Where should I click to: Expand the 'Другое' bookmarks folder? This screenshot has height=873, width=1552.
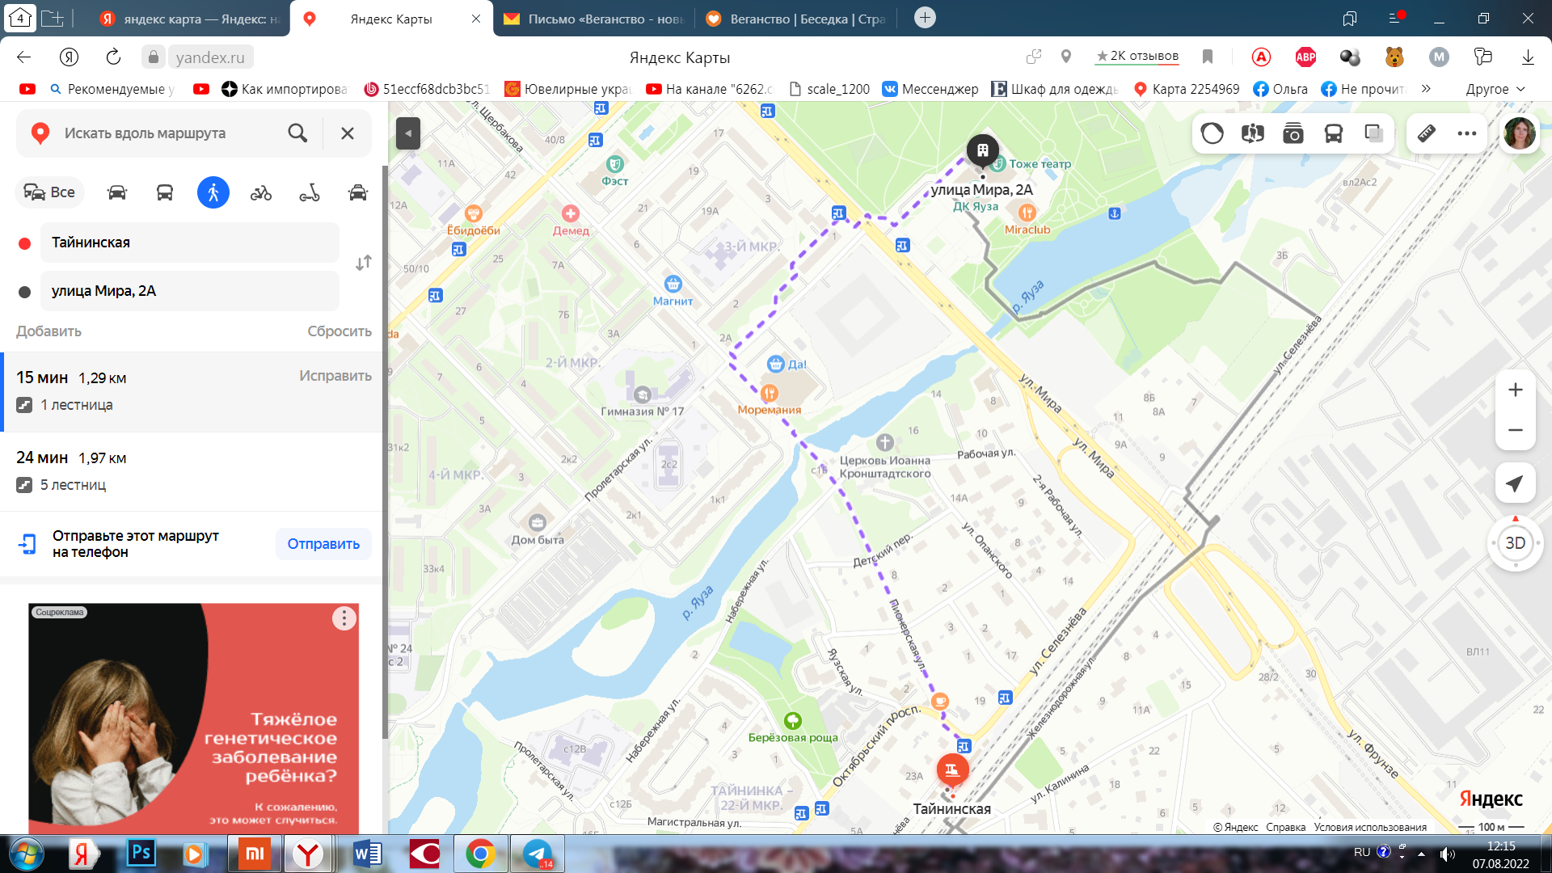(1495, 89)
